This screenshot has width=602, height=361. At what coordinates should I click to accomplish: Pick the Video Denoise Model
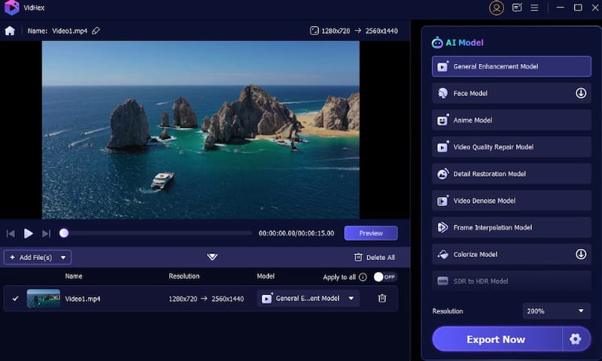coord(512,201)
